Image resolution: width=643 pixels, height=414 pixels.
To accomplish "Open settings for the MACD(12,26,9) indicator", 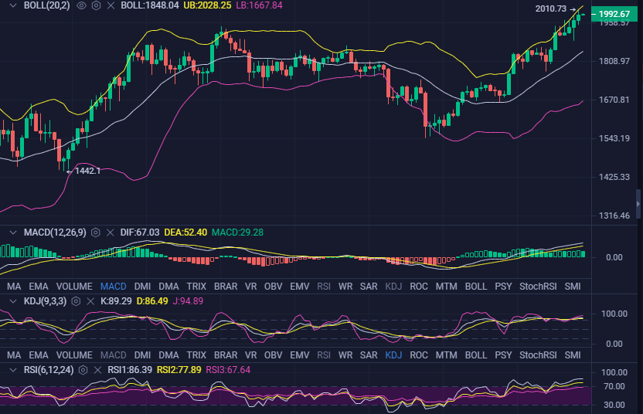I will click(x=95, y=232).
